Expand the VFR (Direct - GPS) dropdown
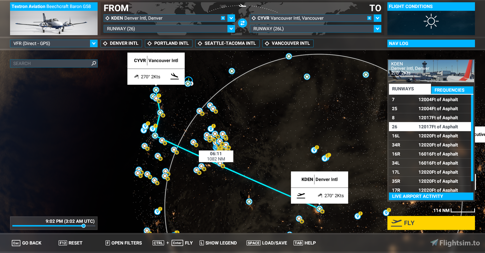Viewport: 485px width, 253px height. [x=94, y=44]
